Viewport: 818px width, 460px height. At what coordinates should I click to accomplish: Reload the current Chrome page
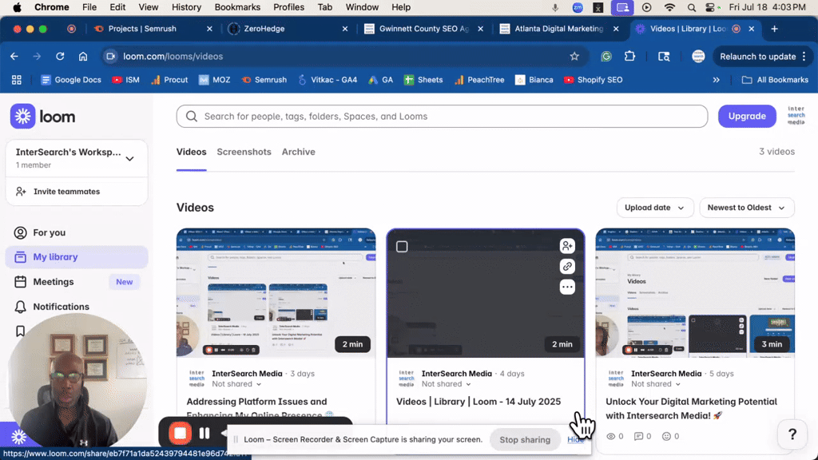pos(60,57)
